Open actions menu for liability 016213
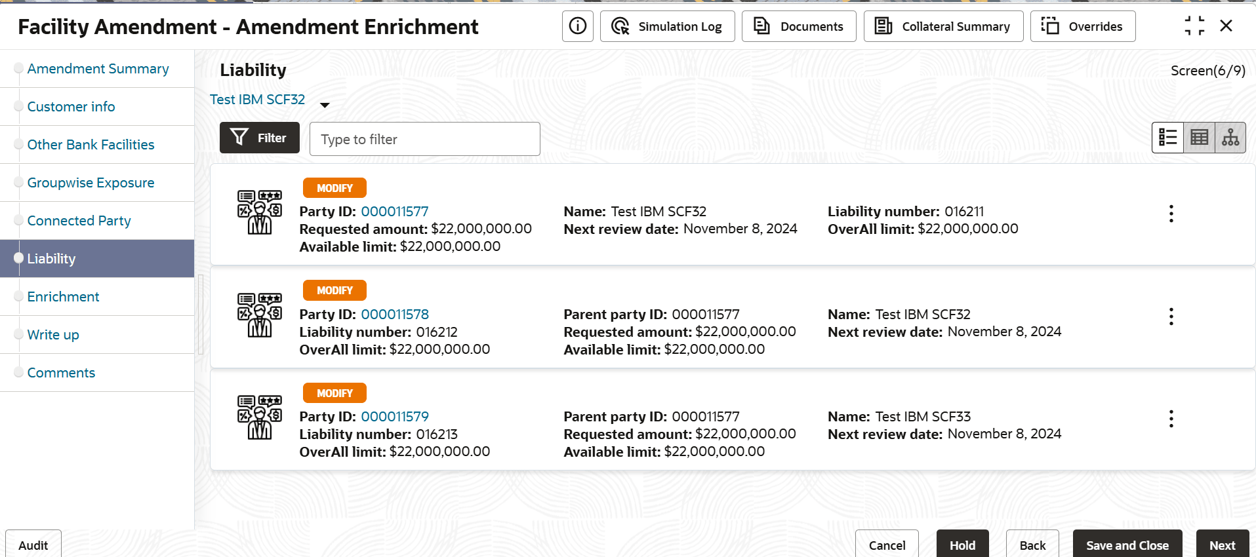Screen dimensions: 1256x557 coord(1171,419)
